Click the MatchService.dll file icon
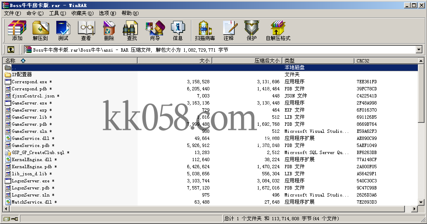This screenshot has width=427, height=224. click(x=8, y=202)
